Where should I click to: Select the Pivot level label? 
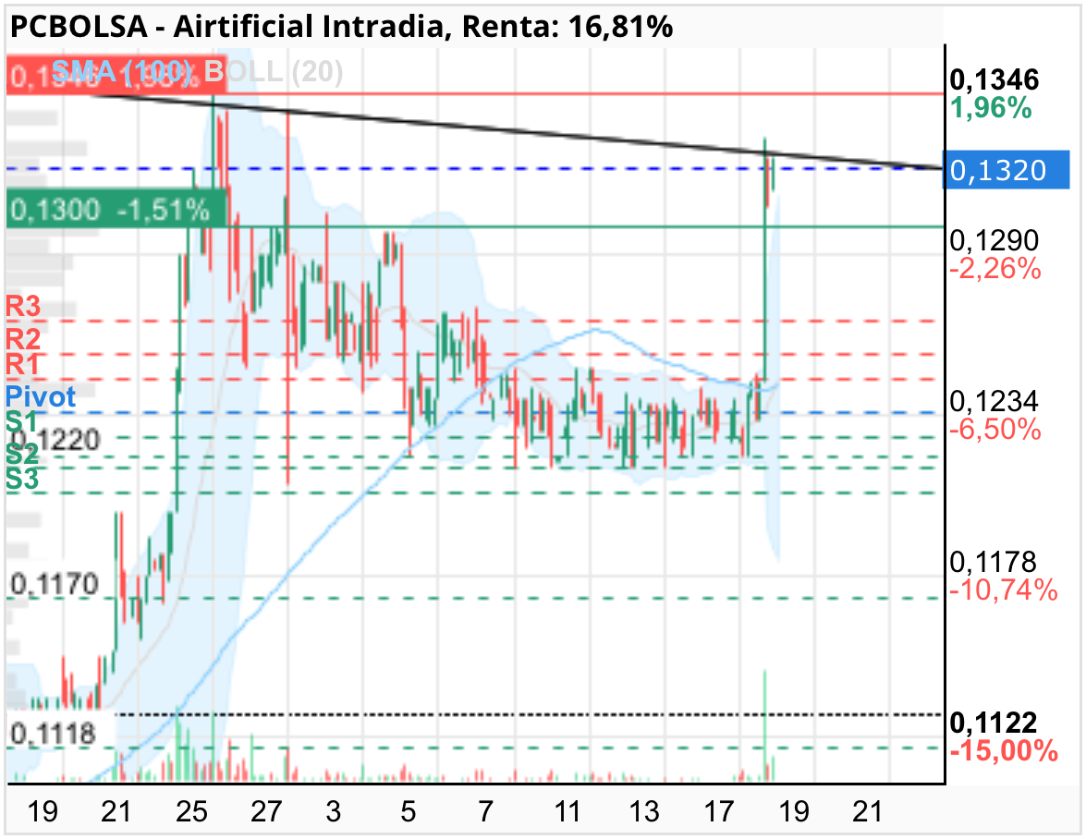(40, 396)
